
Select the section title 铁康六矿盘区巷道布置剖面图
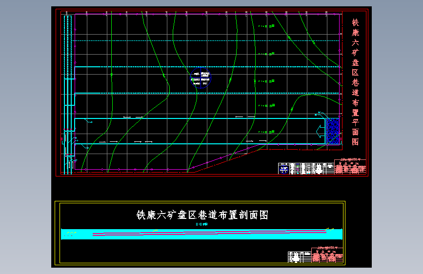(202, 215)
